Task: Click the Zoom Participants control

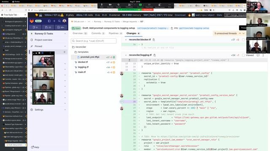Action: tap(129, 5)
